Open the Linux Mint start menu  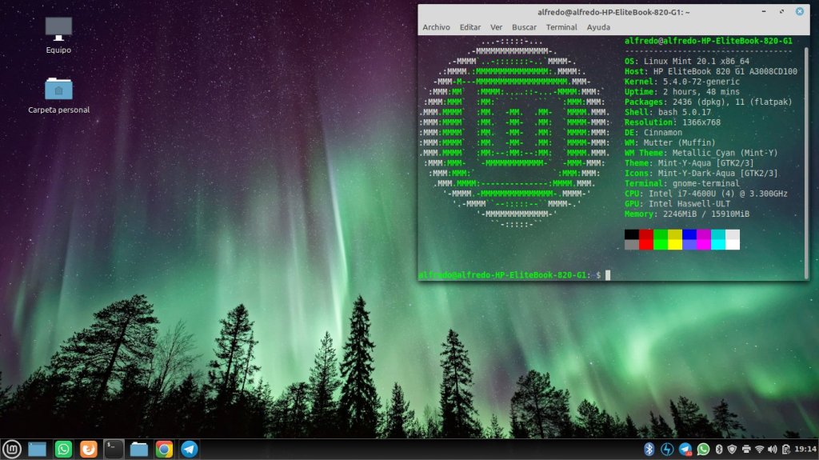click(11, 449)
